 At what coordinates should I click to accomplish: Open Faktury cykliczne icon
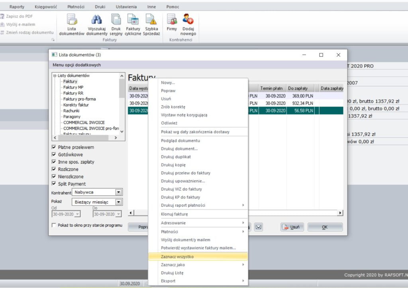[133, 24]
